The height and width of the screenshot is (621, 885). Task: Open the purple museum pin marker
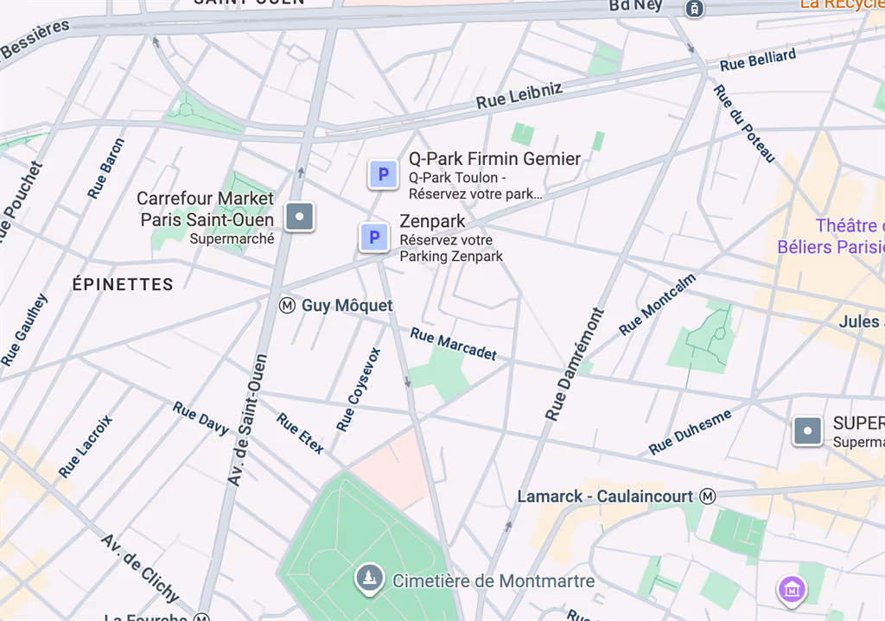point(792,591)
